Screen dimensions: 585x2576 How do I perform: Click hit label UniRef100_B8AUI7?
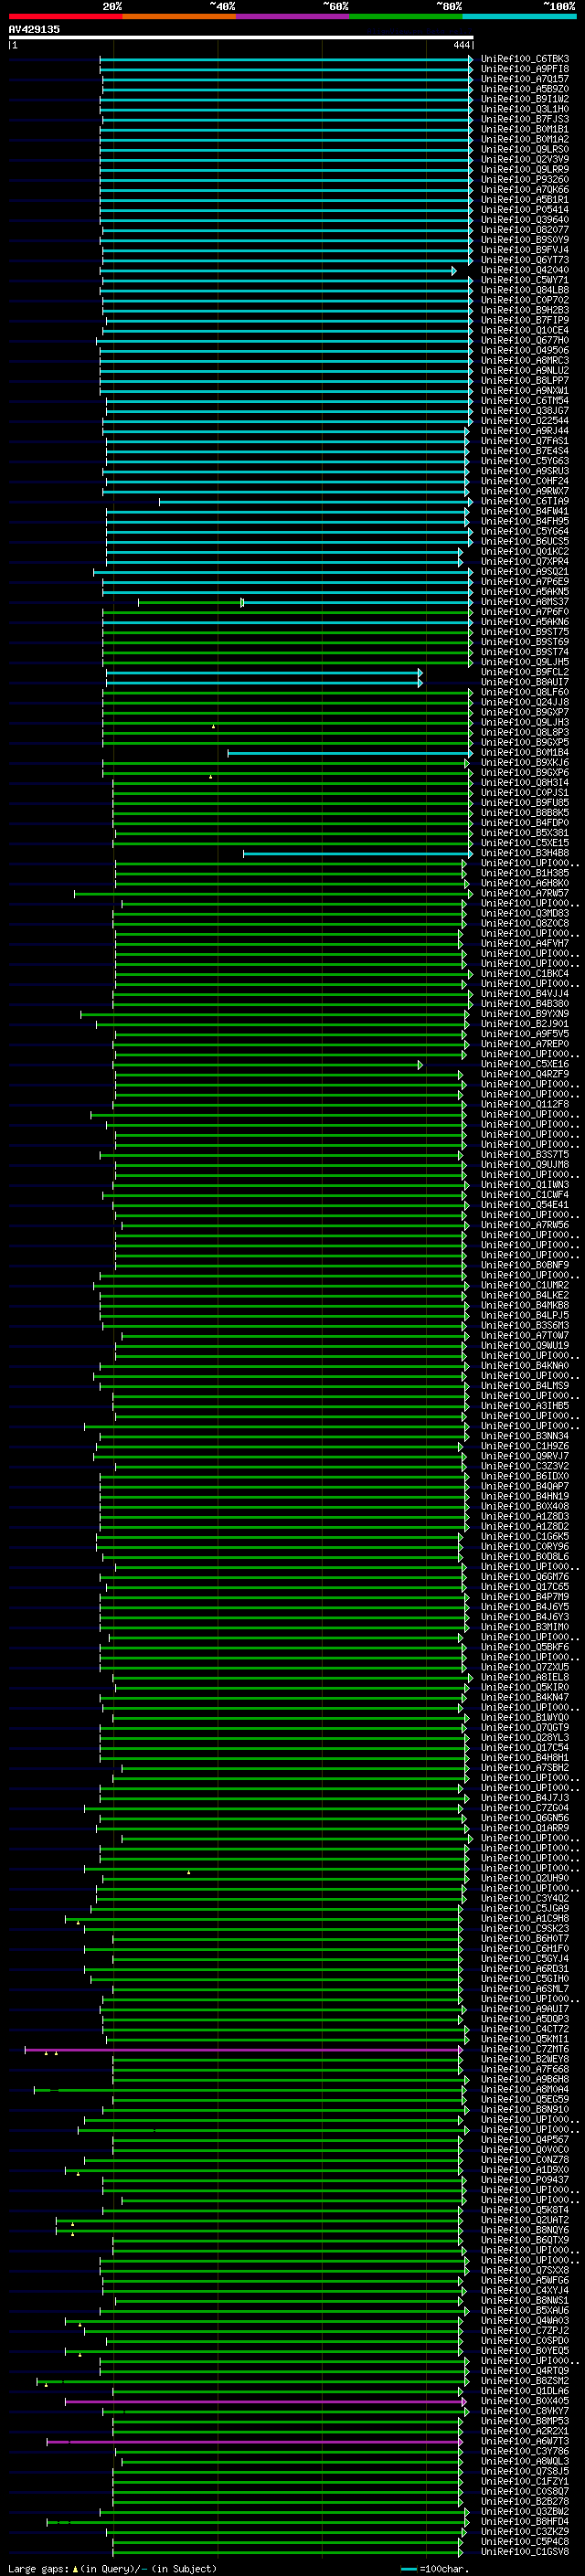pos(525,683)
